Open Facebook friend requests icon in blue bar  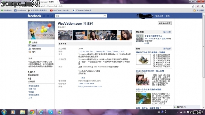tap(44, 16)
